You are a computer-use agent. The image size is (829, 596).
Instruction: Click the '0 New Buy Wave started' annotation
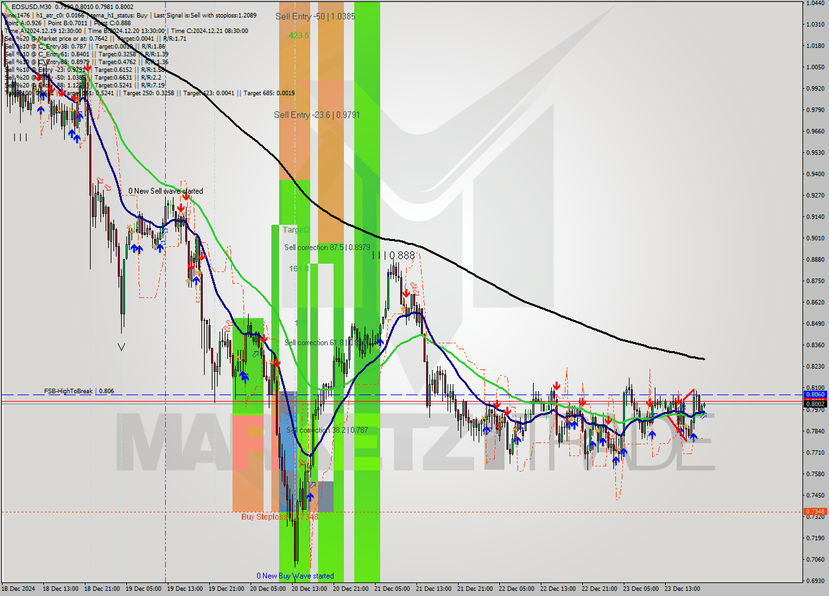295,576
